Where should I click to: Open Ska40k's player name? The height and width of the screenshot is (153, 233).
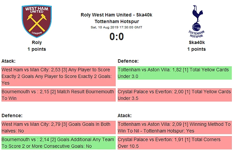(197, 42)
